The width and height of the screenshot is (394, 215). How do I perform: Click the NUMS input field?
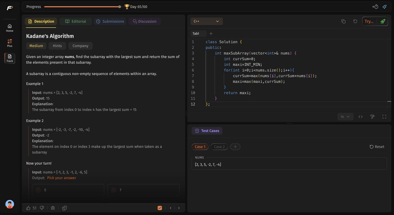pyautogui.click(x=289, y=163)
